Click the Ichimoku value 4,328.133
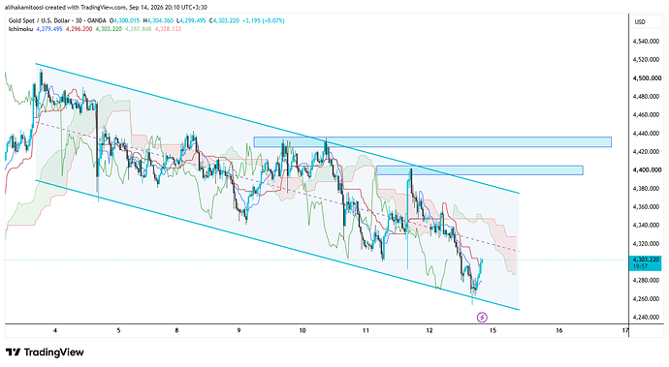Image resolution: width=669 pixels, height=367 pixels. point(168,29)
